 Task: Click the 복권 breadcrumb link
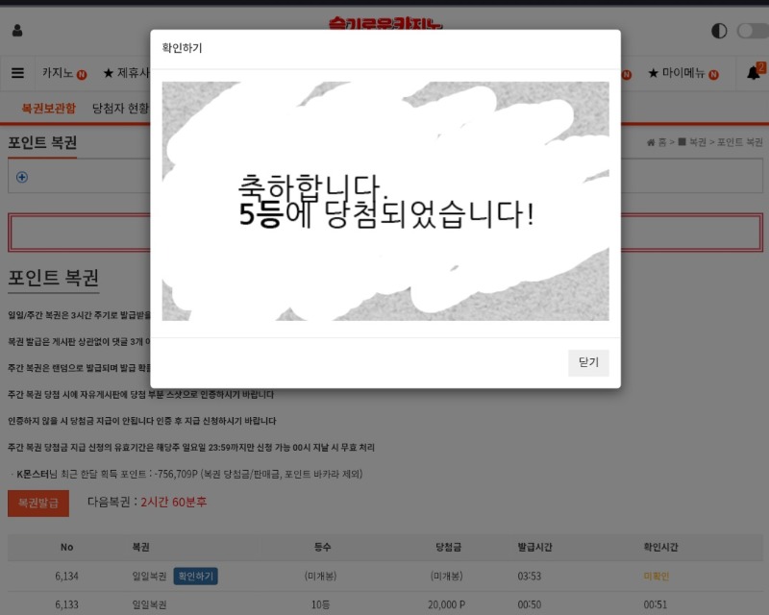pyautogui.click(x=696, y=142)
